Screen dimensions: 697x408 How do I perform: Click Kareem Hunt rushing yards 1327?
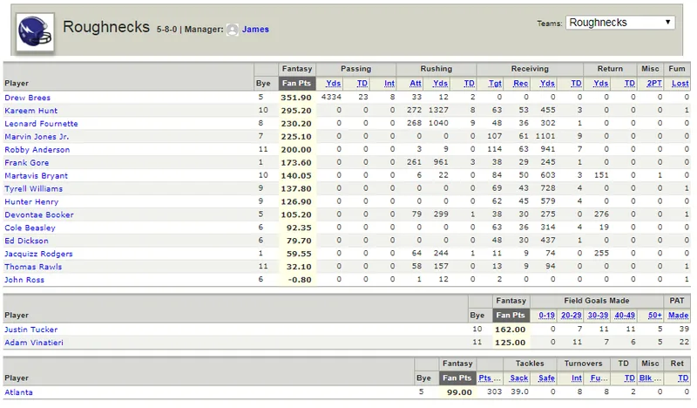[x=438, y=110]
